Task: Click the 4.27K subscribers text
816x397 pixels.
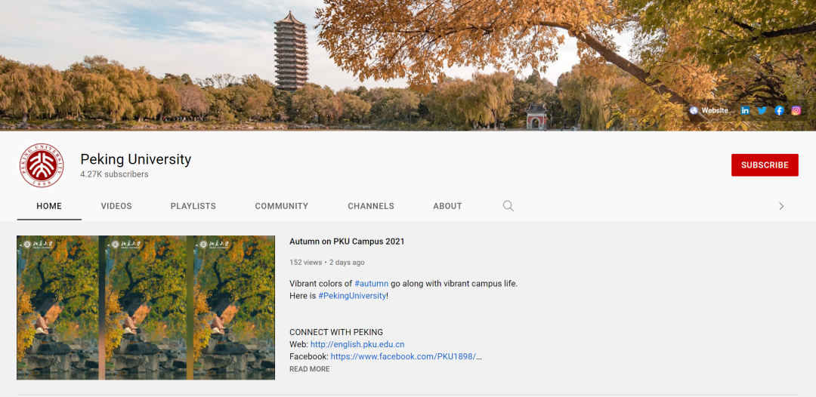Action: [115, 174]
